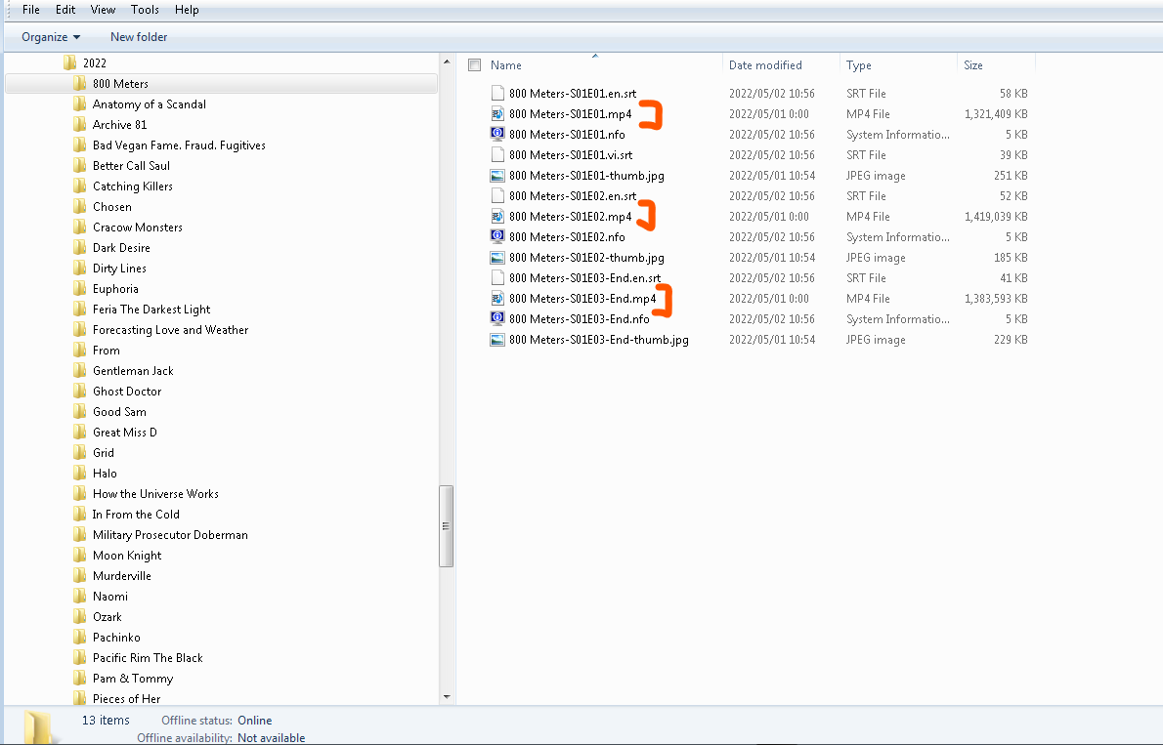Select Bad Vegan Fame. Fraud. Fugitives folder
1163x745 pixels.
pos(179,145)
